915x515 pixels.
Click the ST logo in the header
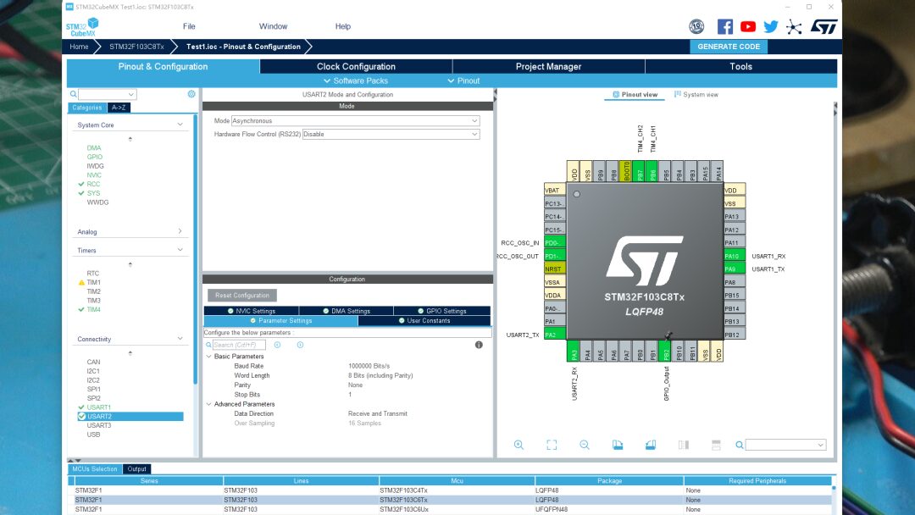(824, 26)
